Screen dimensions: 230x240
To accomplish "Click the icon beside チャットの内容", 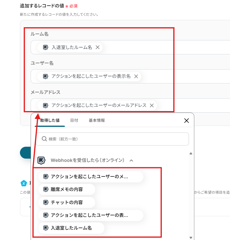I will [x=46, y=203].
